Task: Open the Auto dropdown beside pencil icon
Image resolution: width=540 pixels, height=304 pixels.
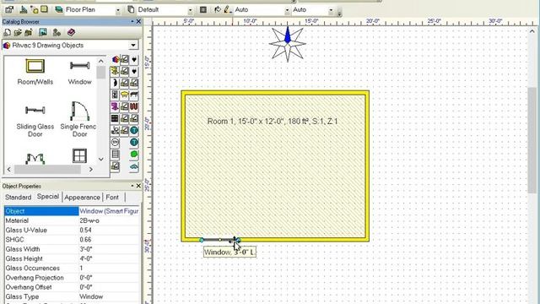Action: pyautogui.click(x=287, y=10)
